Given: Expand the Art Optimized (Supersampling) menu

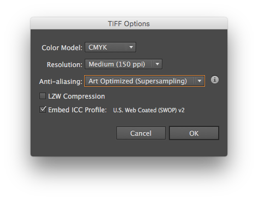Looking at the screenshot, I should point(144,81).
